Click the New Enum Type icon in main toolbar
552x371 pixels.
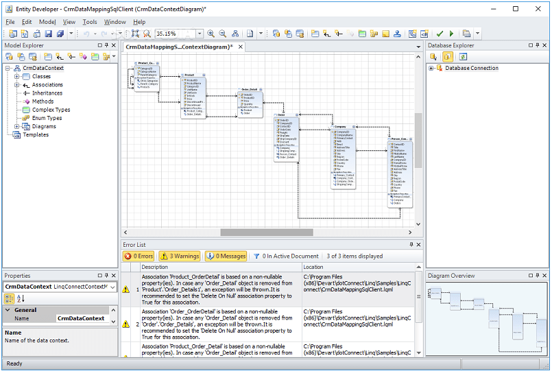[374, 34]
